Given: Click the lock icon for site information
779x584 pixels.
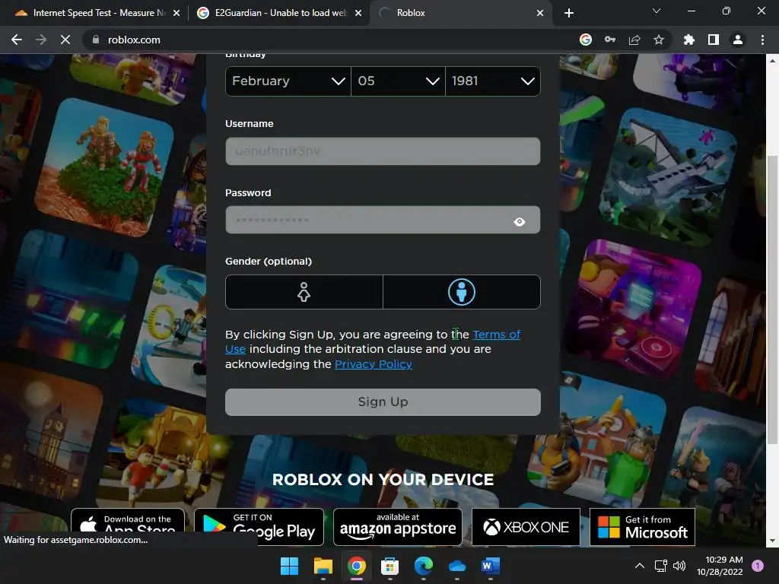Looking at the screenshot, I should [x=96, y=40].
